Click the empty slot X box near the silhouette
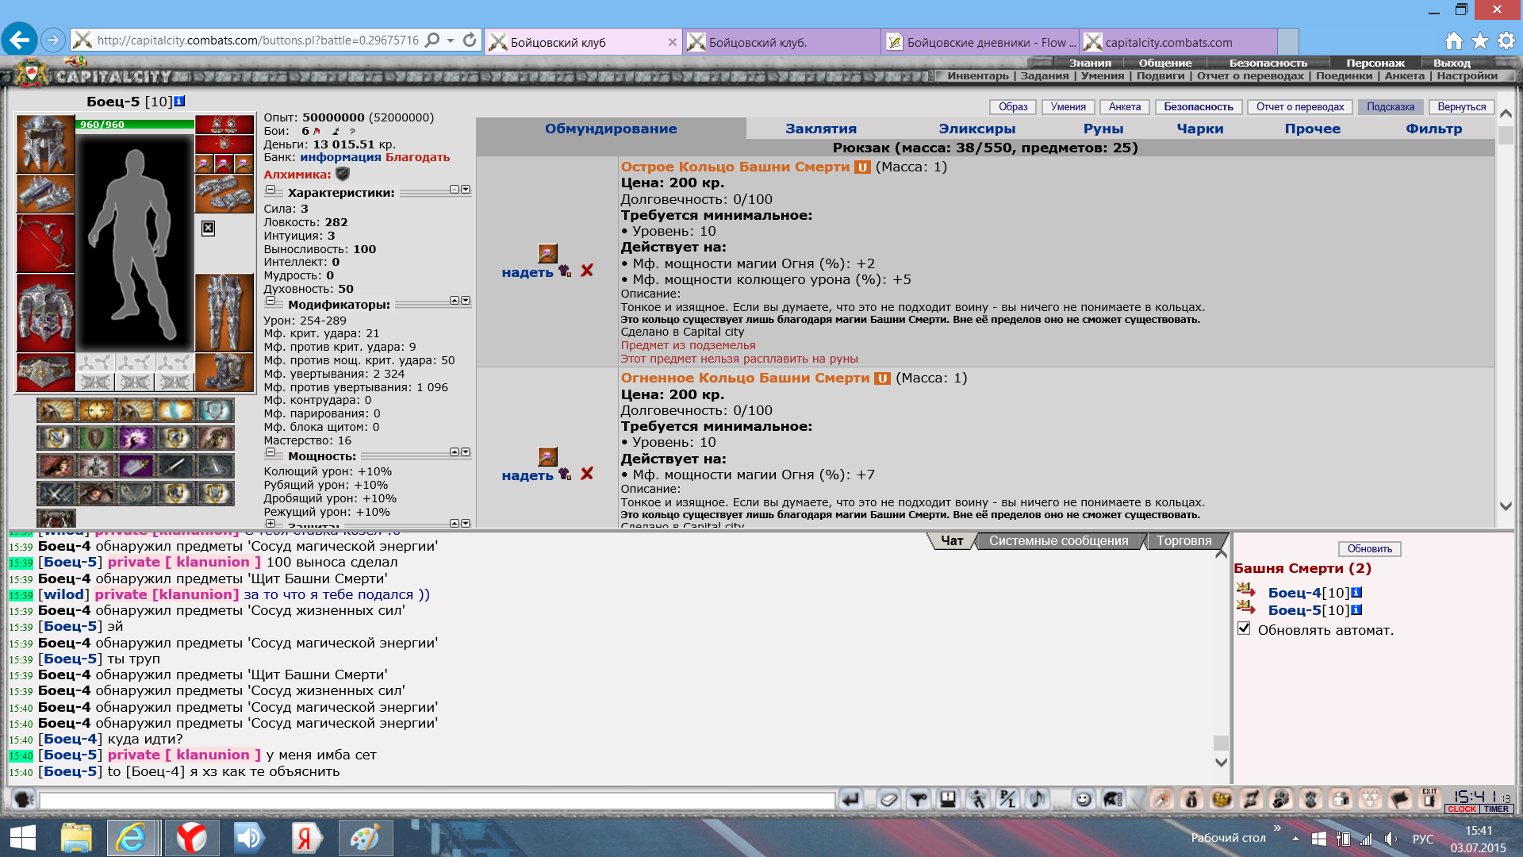This screenshot has height=857, width=1523. pos(208,228)
